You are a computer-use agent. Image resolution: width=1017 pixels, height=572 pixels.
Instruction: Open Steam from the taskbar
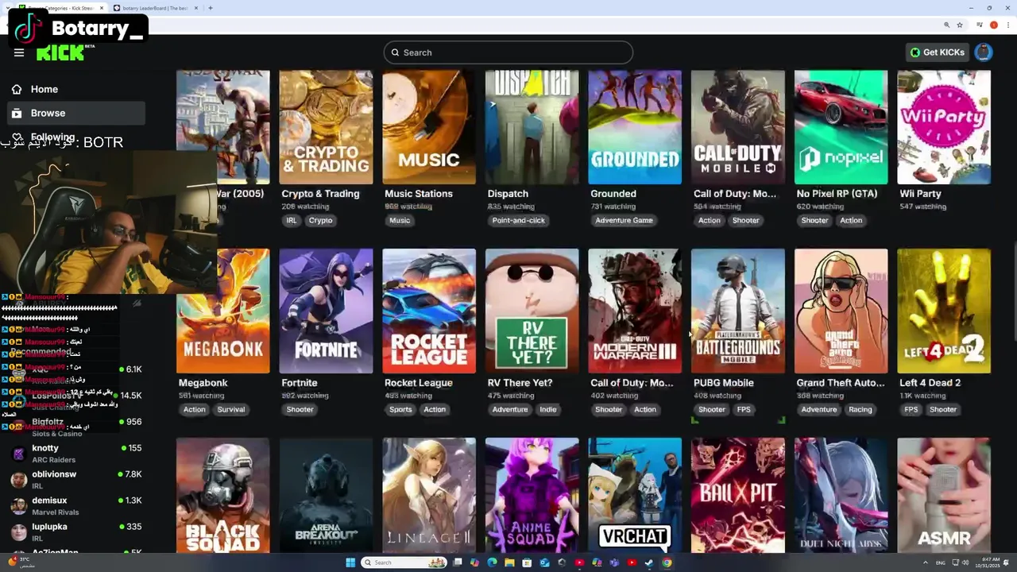tap(649, 562)
